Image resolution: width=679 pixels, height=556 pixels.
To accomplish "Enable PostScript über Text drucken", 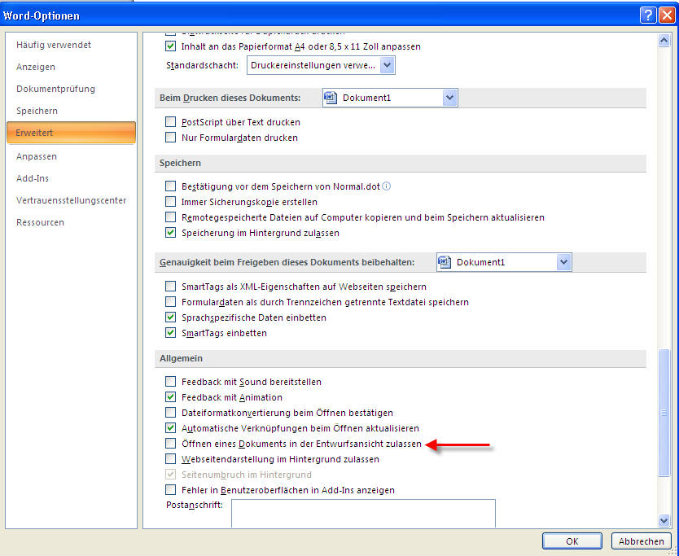I will [171, 122].
